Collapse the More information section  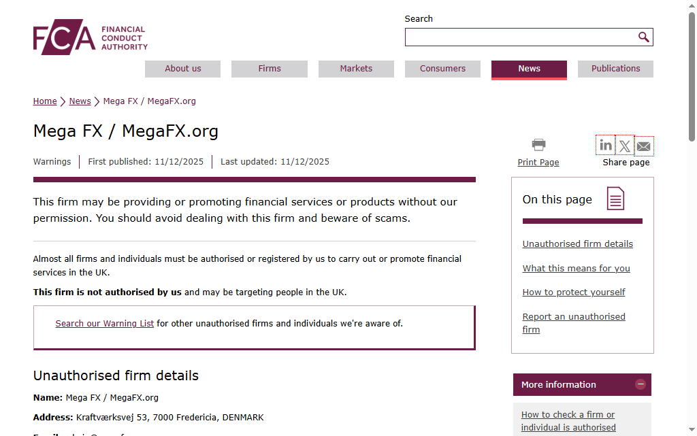641,384
